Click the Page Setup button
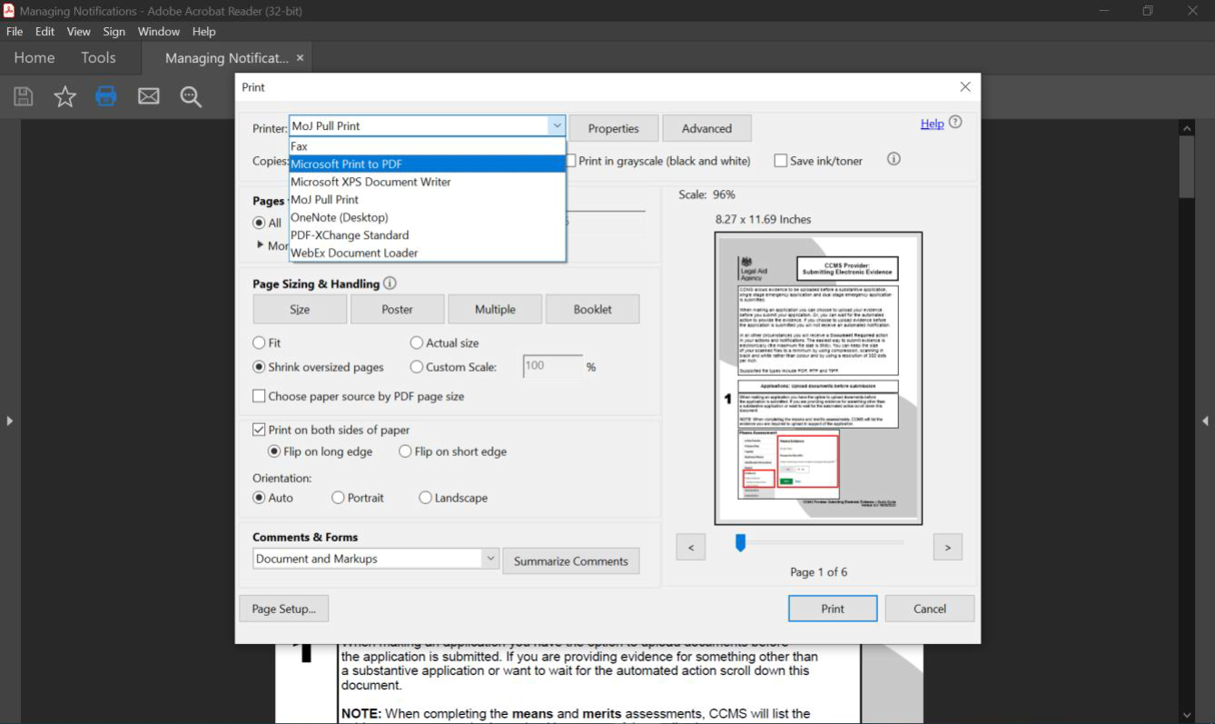Viewport: 1215px width, 724px height. click(283, 608)
